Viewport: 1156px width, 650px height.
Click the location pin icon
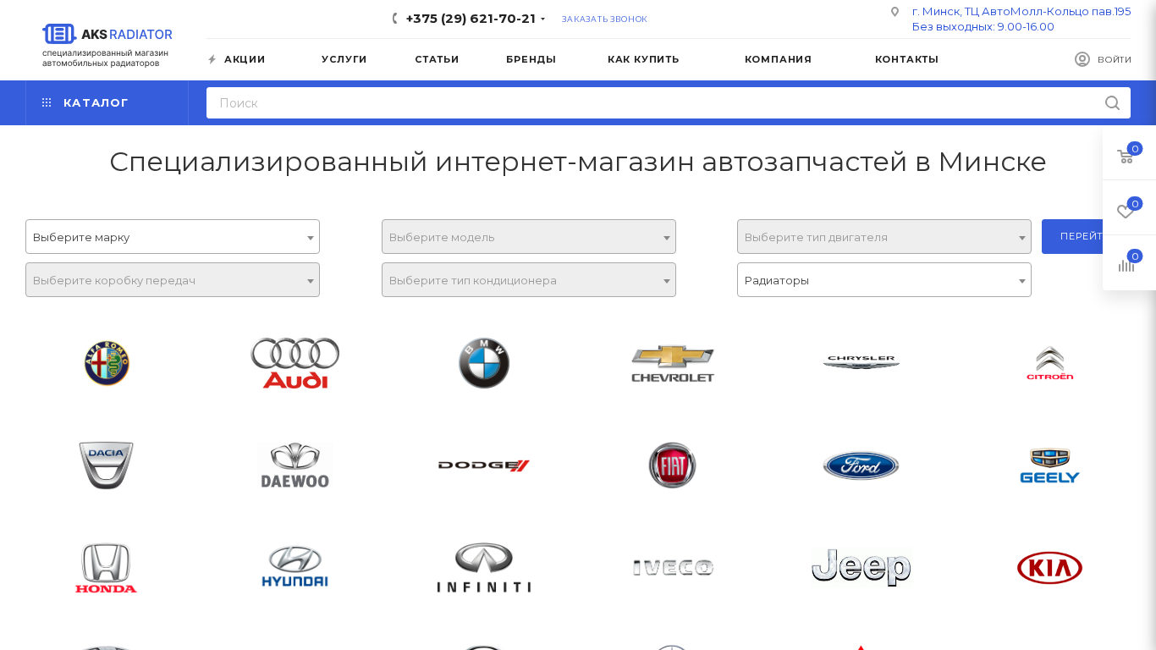coord(895,12)
